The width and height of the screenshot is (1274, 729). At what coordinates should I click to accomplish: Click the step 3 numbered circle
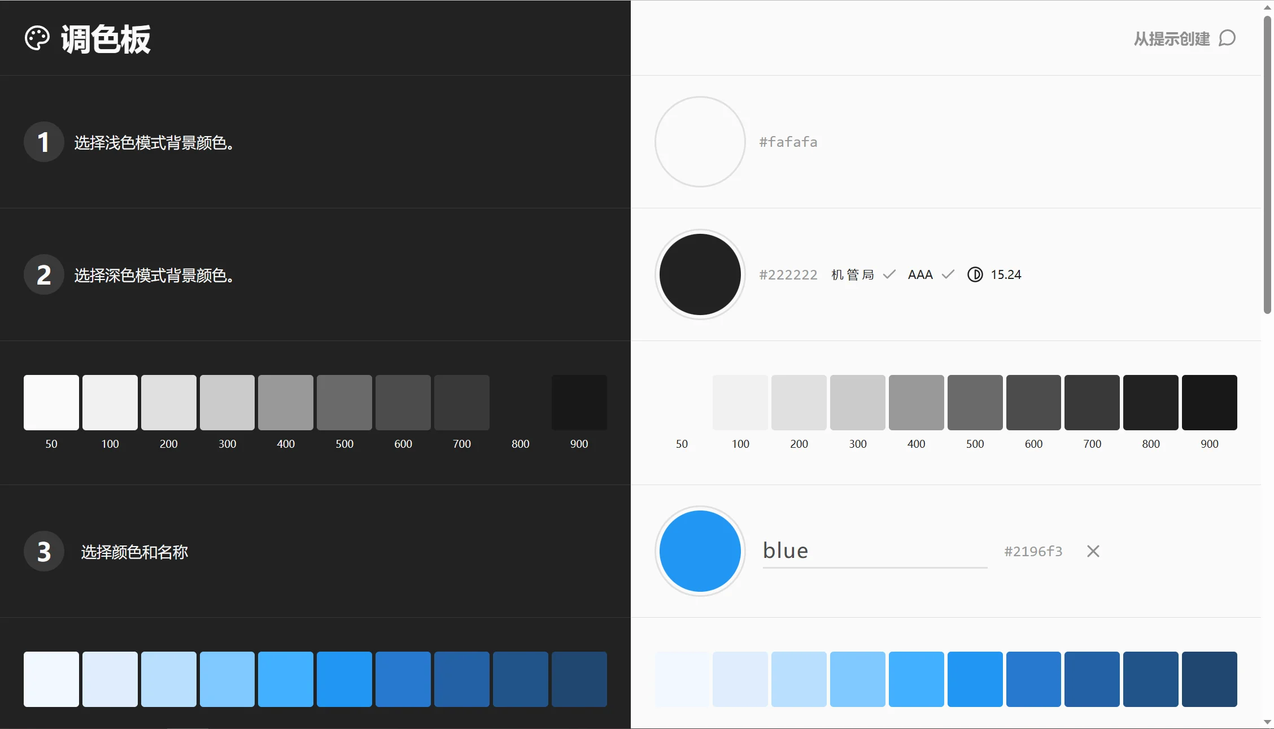43,552
